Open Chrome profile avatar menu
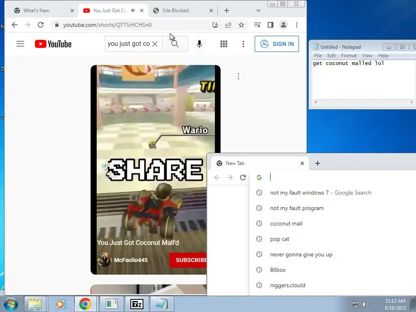Viewport: 416px width, 312px height. point(283,25)
